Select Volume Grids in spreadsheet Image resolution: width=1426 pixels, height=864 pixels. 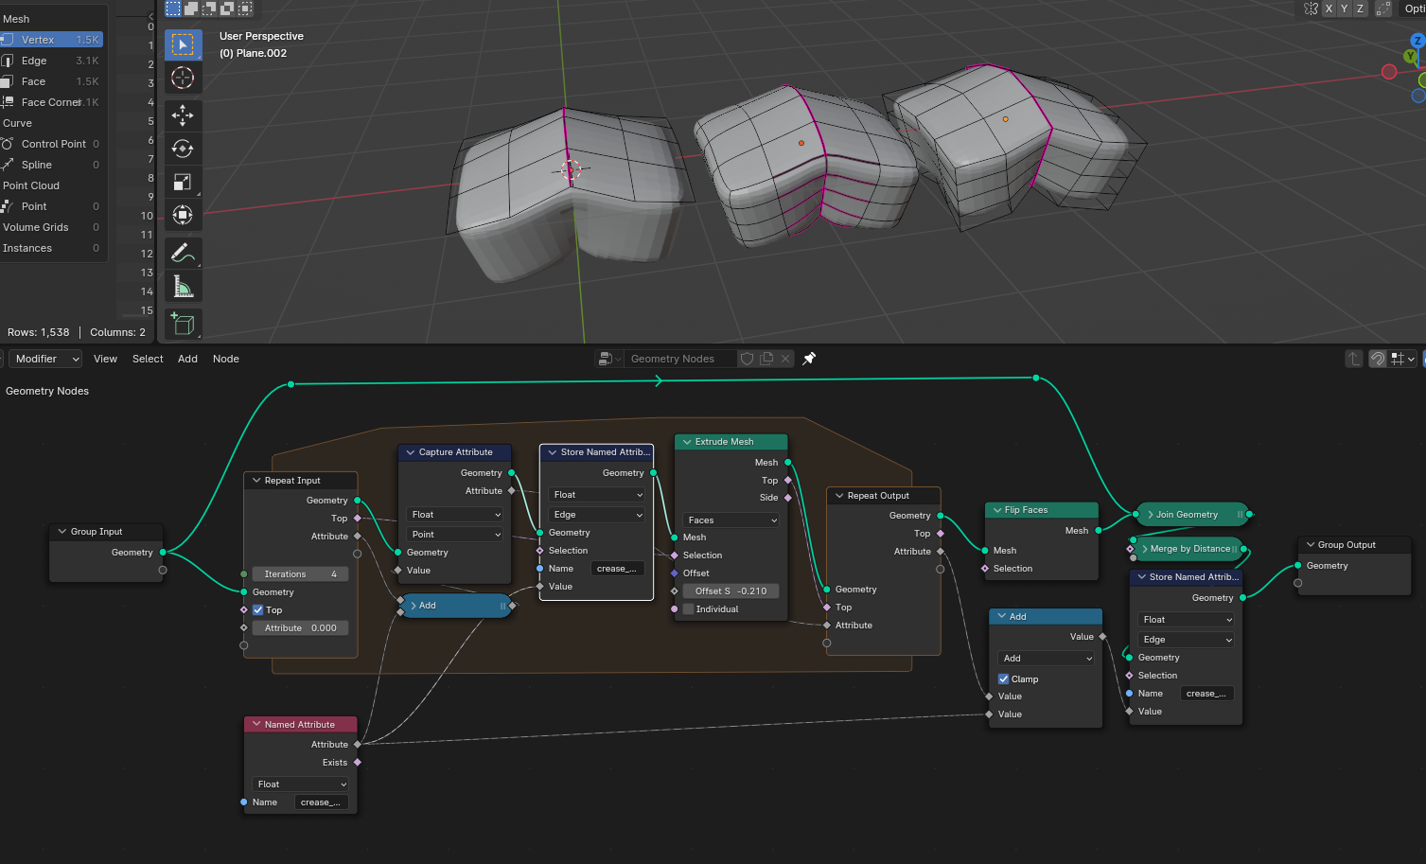[x=51, y=227]
